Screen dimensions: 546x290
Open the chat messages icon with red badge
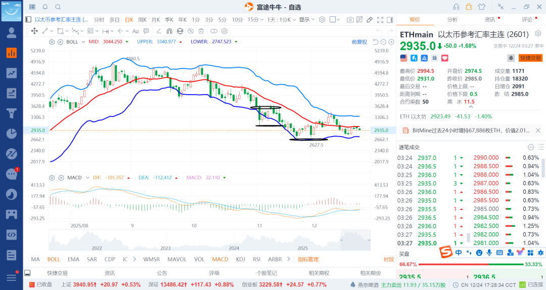(12, 174)
